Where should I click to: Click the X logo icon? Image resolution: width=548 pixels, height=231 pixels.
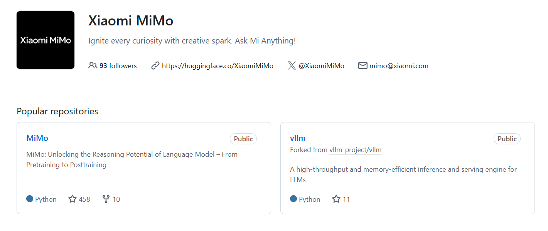292,65
